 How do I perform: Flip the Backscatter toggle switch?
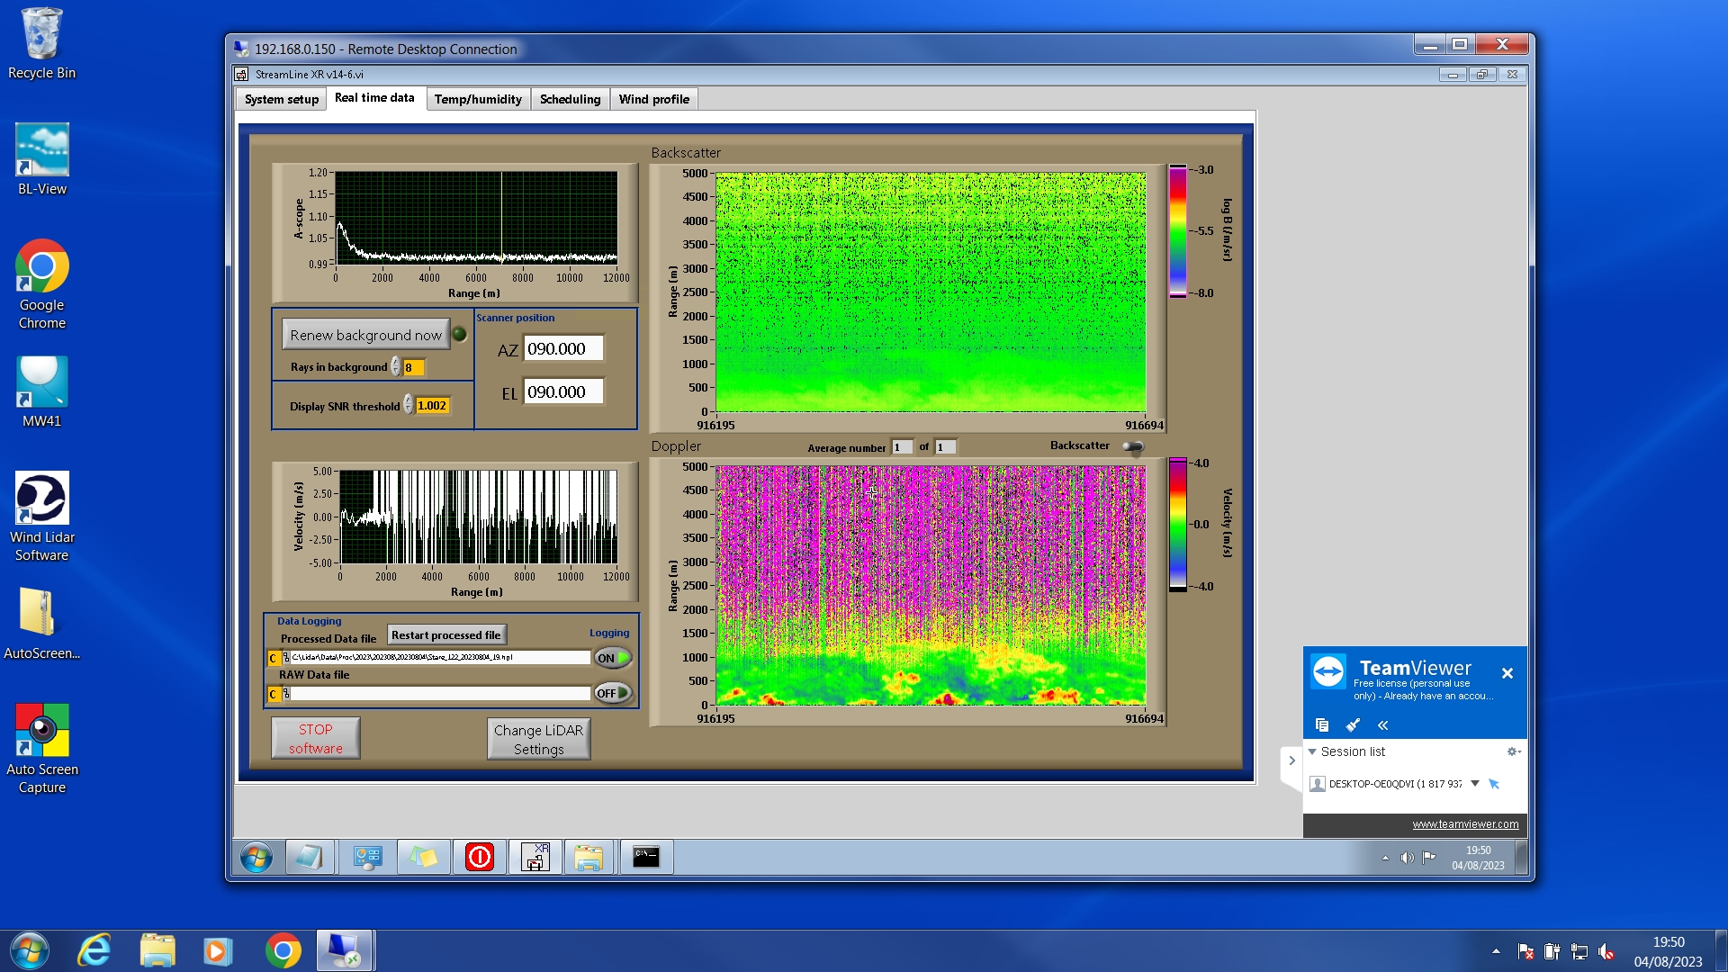(1133, 446)
